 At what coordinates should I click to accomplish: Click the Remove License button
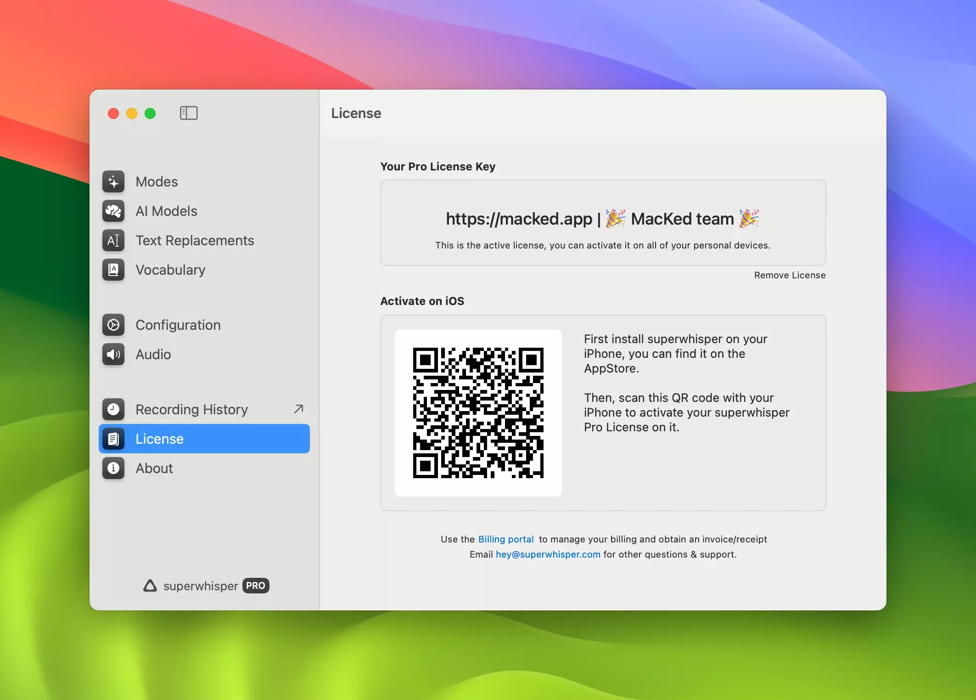[x=790, y=275]
